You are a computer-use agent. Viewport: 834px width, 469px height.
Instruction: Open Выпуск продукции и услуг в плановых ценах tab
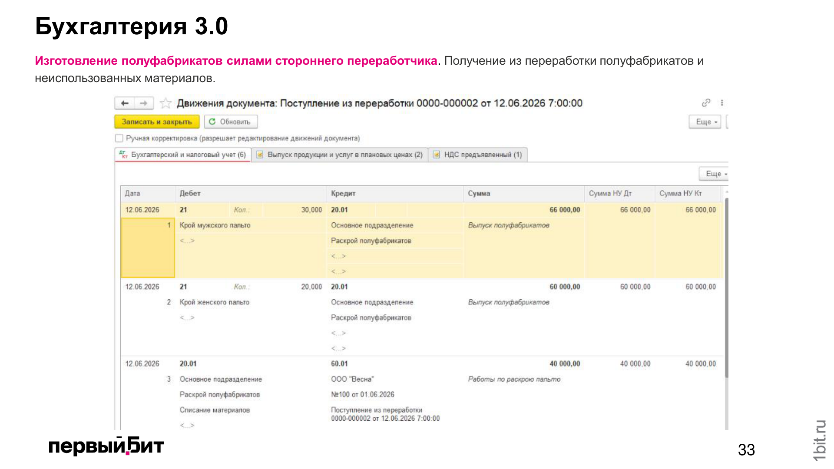pyautogui.click(x=340, y=155)
